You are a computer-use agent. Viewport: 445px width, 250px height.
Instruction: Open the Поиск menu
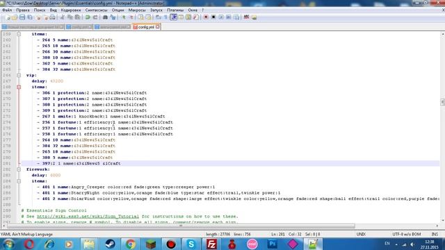click(40, 10)
